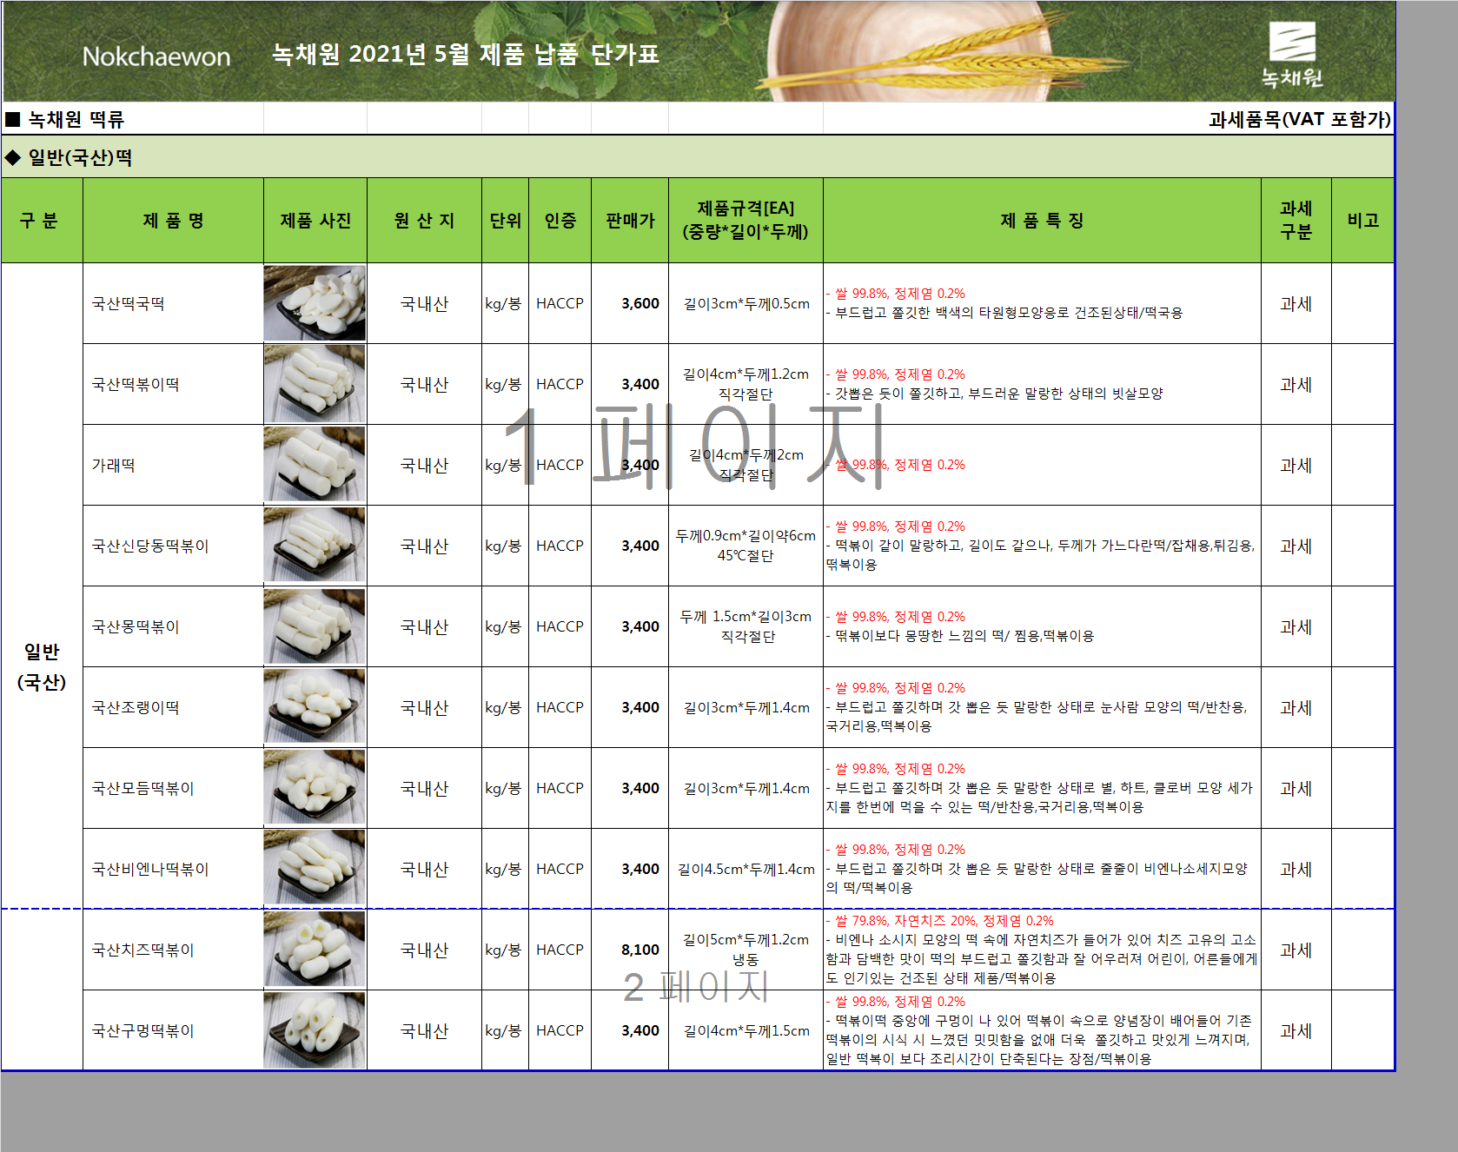Click the 국산조랭이떡 product photo
The image size is (1458, 1152).
(x=315, y=707)
